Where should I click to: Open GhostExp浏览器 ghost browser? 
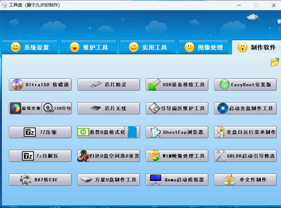point(177,132)
